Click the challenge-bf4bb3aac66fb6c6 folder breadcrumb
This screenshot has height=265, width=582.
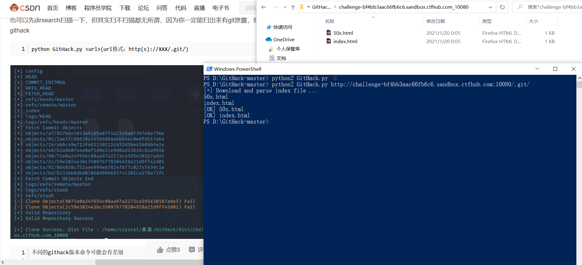click(404, 7)
